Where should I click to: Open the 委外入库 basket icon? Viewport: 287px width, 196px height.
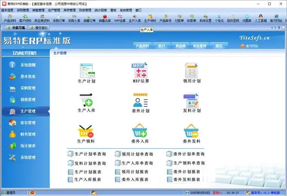(140, 134)
